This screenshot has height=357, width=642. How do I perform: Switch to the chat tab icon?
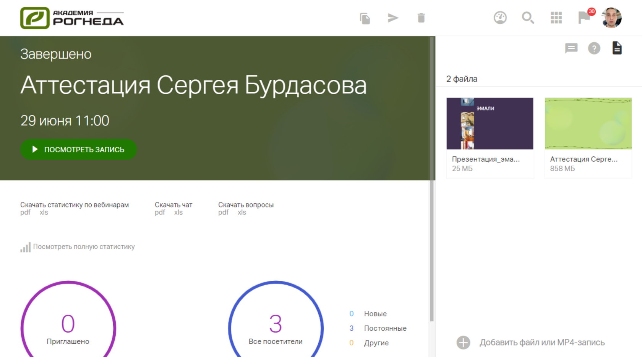pos(571,48)
